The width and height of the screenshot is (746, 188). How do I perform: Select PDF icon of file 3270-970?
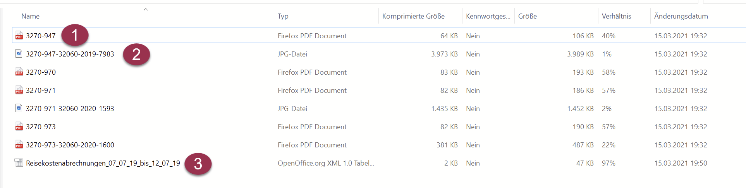[19, 72]
